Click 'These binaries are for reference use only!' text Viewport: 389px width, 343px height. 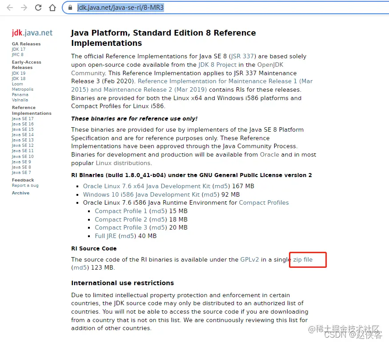[134, 119]
